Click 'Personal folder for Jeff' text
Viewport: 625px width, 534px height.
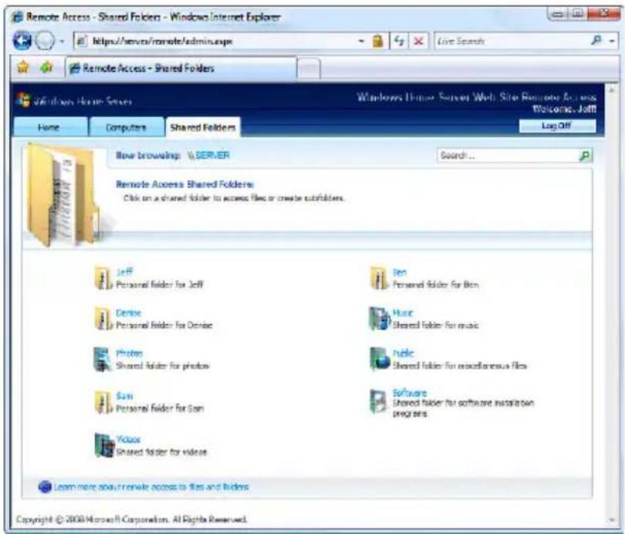[x=160, y=285]
